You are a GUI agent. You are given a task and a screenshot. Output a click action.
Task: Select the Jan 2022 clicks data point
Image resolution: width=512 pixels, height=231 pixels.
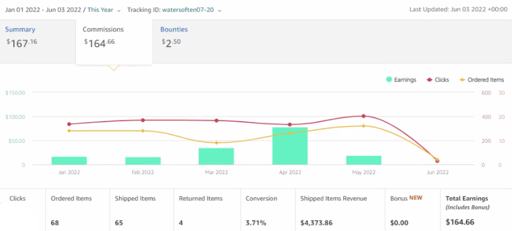(x=69, y=124)
